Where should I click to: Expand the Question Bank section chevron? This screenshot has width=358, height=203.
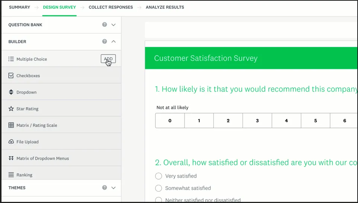click(x=114, y=25)
